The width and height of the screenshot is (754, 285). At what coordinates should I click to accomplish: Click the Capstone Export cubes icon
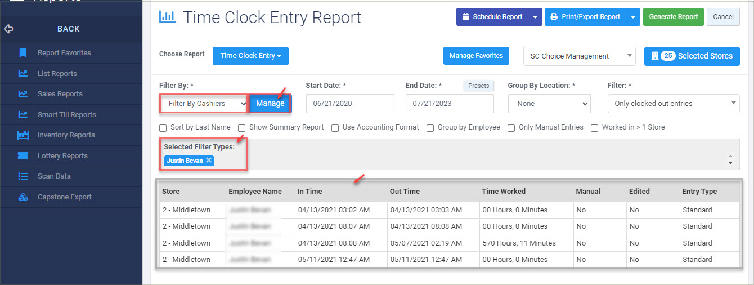click(x=23, y=197)
